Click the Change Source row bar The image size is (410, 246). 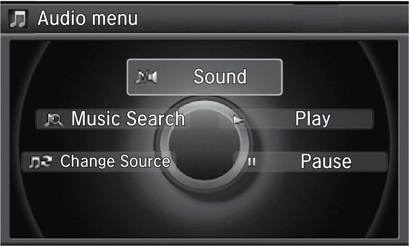[99, 162]
